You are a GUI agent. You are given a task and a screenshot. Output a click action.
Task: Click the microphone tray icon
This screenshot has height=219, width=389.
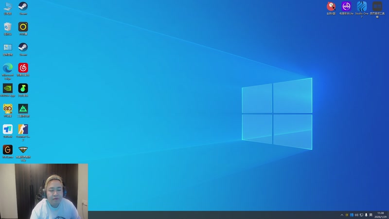coord(366,215)
